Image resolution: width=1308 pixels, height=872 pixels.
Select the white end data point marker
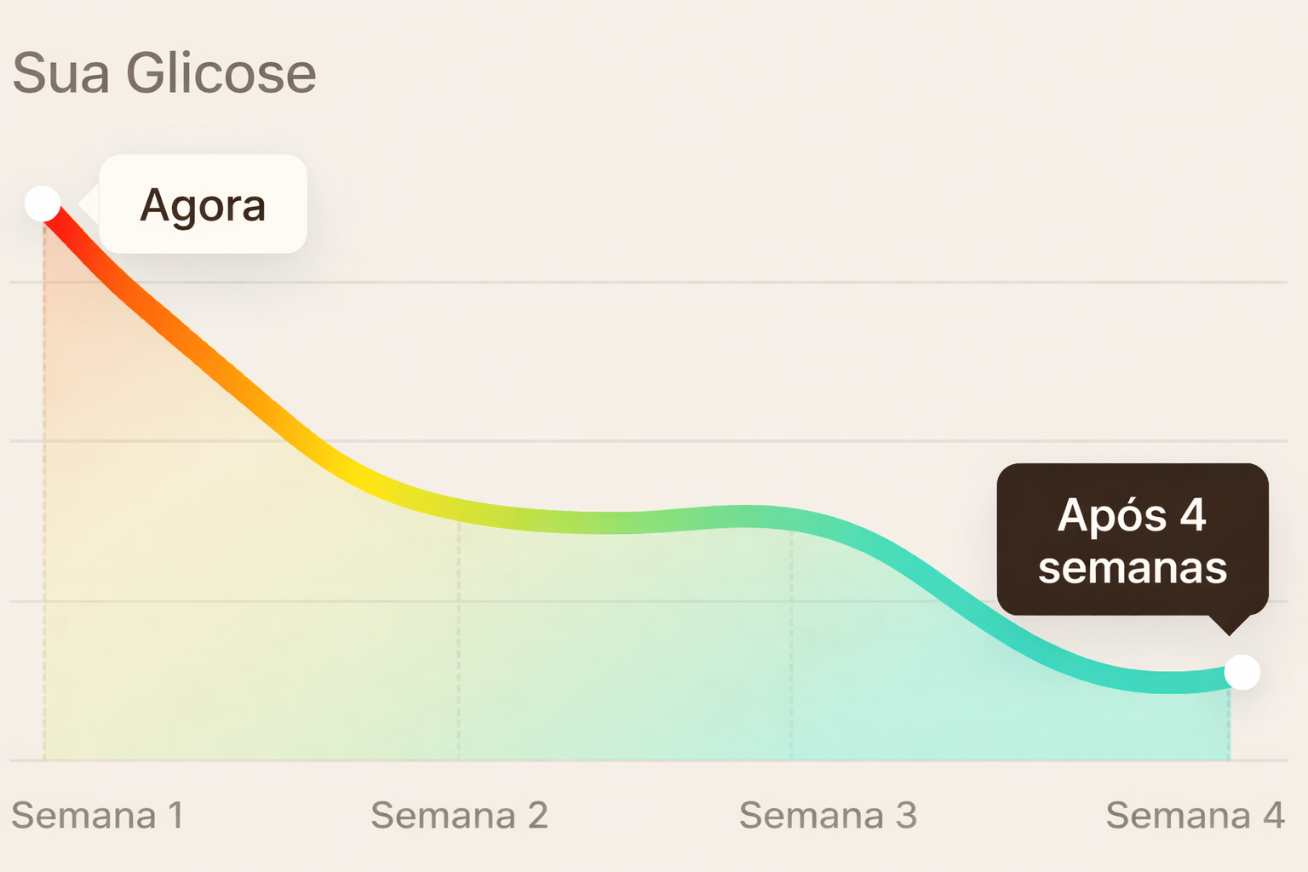pyautogui.click(x=1242, y=673)
